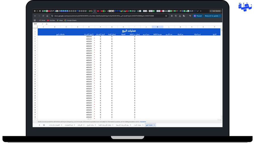The width and height of the screenshot is (255, 143).
Task: Switch to the الشركات sheet tab
Action: tap(80, 125)
